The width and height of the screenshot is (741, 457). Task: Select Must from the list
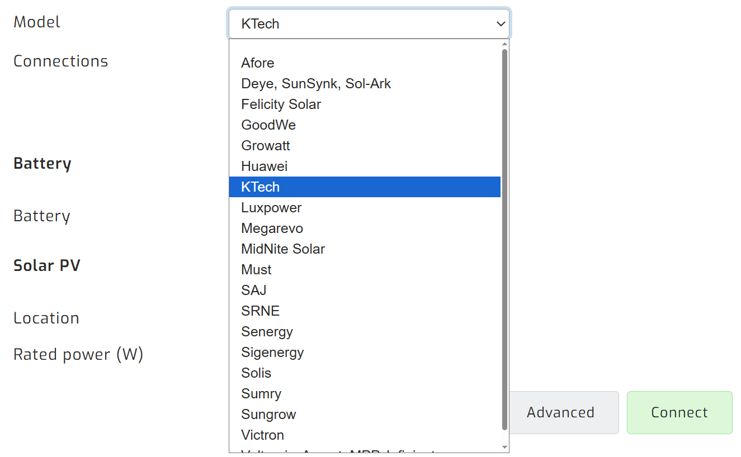coord(256,270)
